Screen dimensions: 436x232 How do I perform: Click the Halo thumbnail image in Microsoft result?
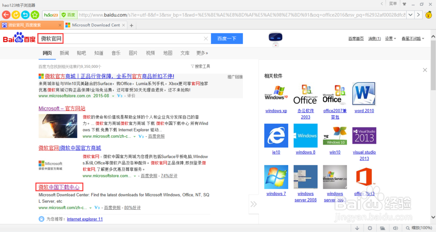click(x=58, y=126)
